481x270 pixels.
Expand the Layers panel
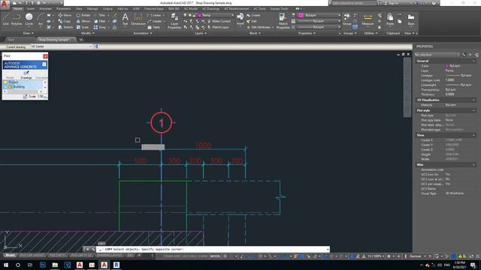coord(201,33)
